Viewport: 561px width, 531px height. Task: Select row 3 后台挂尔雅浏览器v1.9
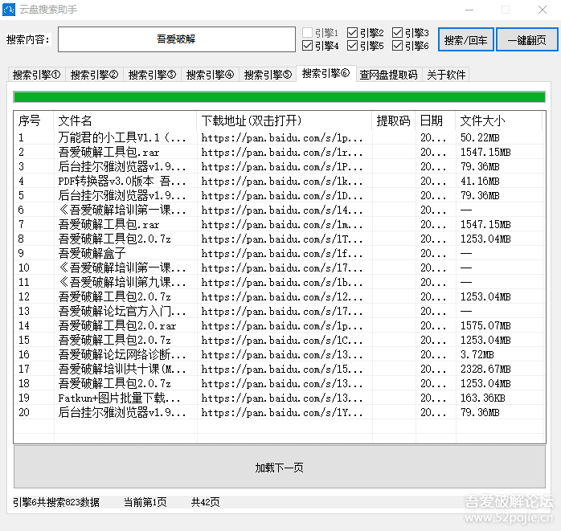(x=280, y=166)
